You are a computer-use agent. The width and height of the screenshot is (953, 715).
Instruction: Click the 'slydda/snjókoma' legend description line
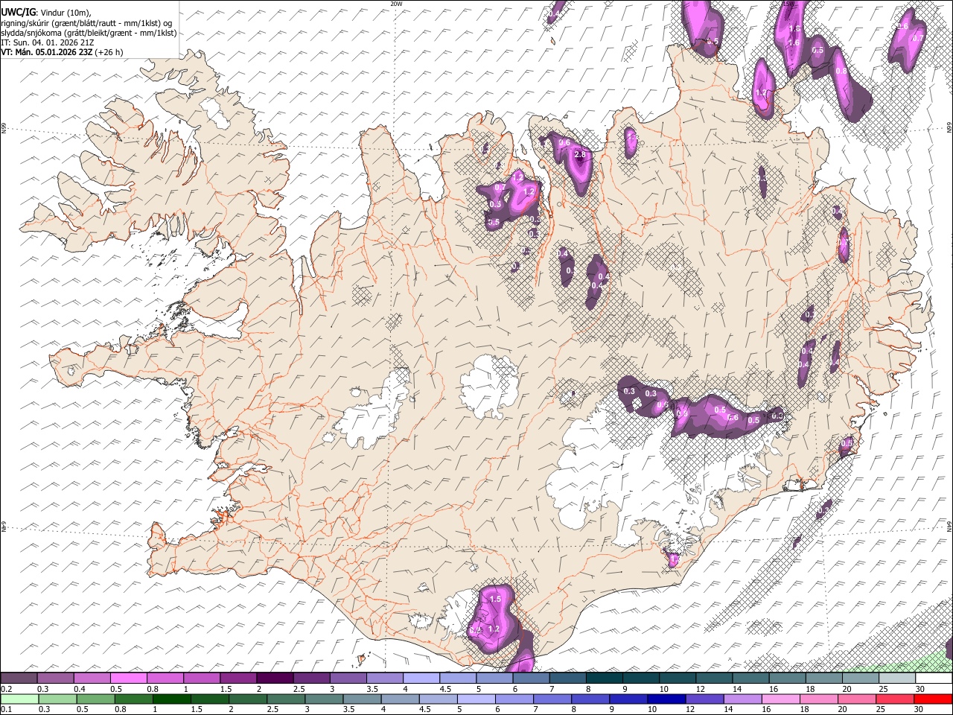89,33
